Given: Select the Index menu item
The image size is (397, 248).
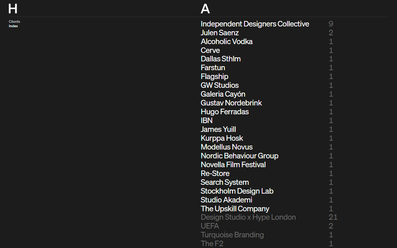Looking at the screenshot, I should click(13, 26).
